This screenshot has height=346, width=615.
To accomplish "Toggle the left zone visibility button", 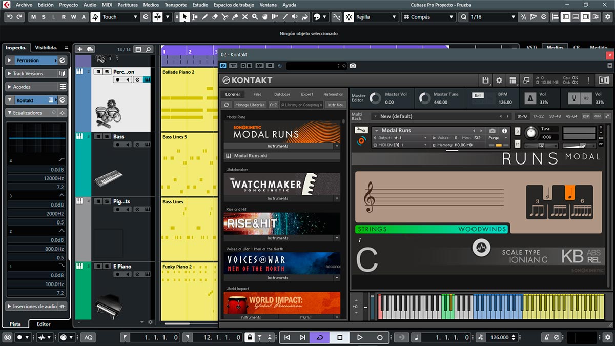I will (x=565, y=17).
